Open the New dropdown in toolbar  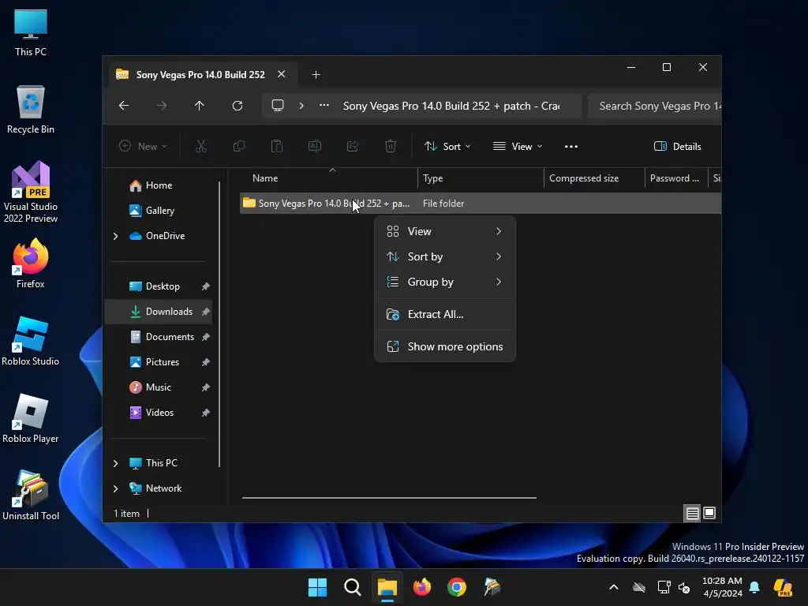pos(143,146)
